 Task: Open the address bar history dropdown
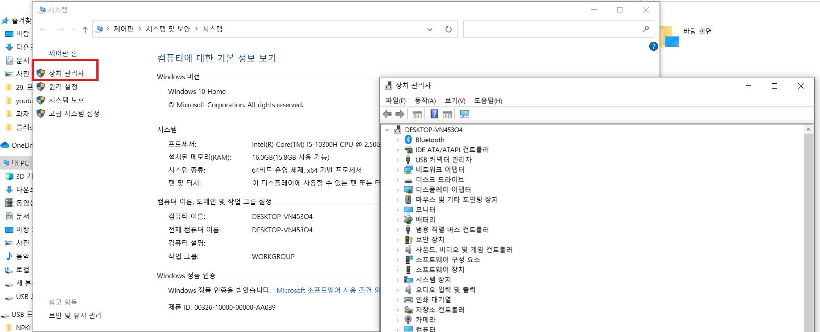pyautogui.click(x=430, y=29)
